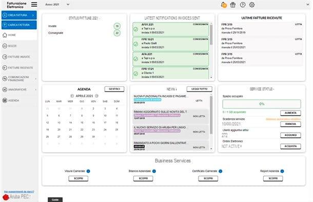The height and width of the screenshot is (202, 313).
Task: Expand Anagrafiche submenu arrow
Action: pyautogui.click(x=35, y=89)
